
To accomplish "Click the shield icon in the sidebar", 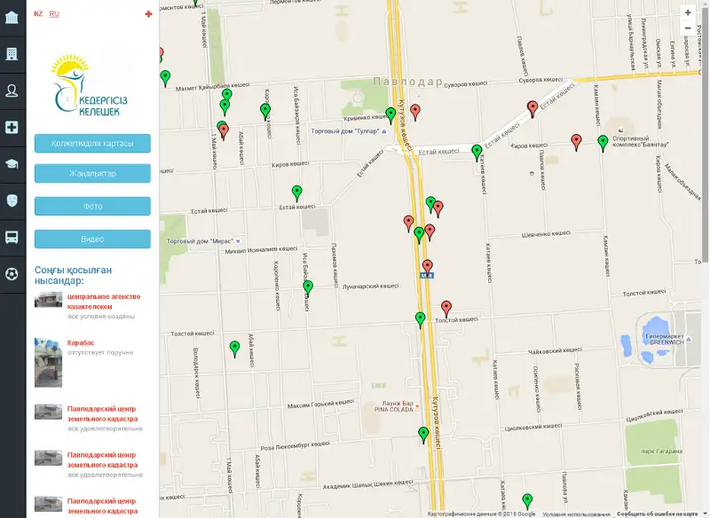I will [12, 200].
